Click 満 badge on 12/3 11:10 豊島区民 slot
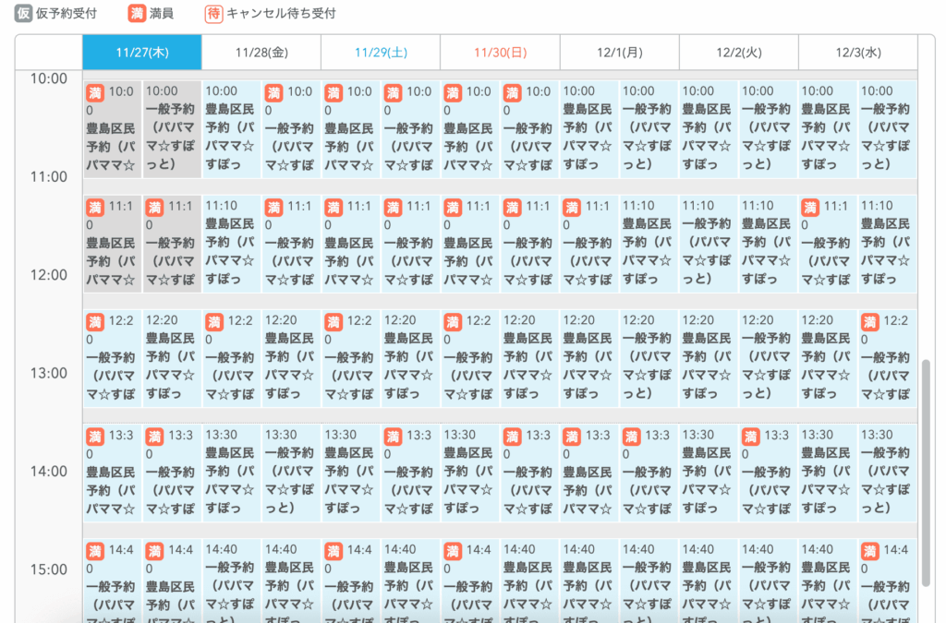 [x=811, y=207]
